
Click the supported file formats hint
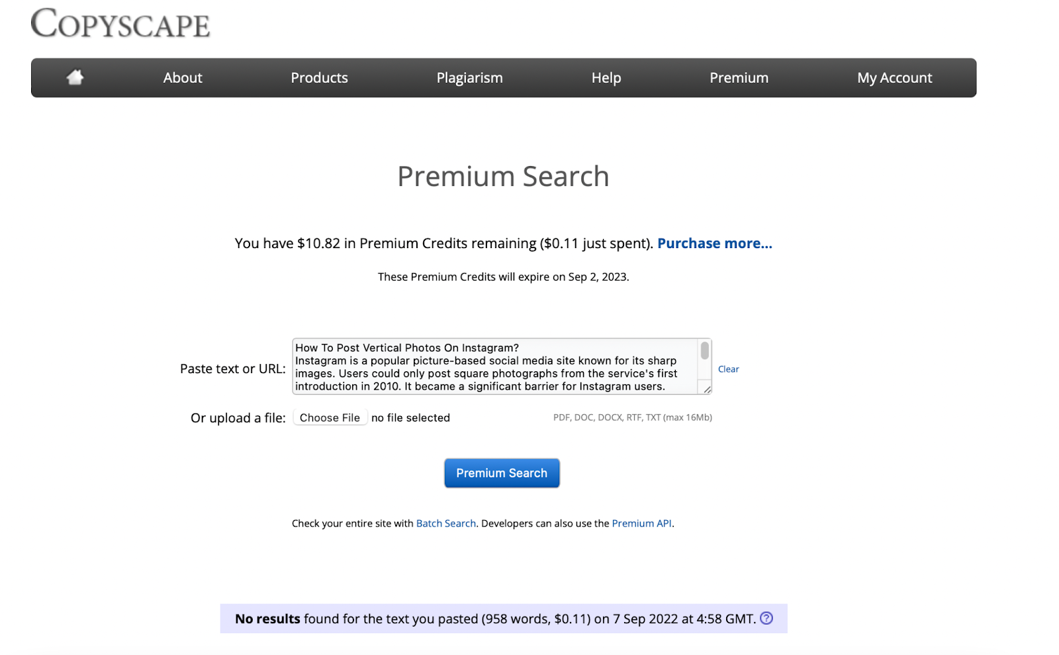click(x=633, y=417)
